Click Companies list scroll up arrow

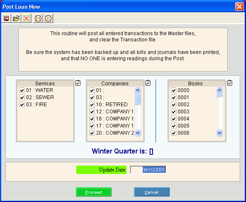click(138, 90)
